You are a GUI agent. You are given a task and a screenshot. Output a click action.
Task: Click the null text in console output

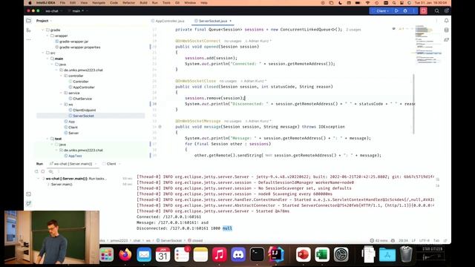[x=227, y=228]
